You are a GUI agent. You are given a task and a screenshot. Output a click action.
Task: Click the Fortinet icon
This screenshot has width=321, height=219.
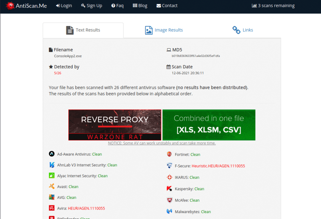[169, 154]
